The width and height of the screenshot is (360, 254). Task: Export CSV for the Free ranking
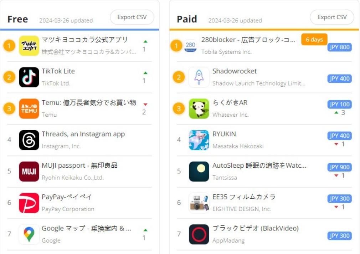[x=132, y=17]
